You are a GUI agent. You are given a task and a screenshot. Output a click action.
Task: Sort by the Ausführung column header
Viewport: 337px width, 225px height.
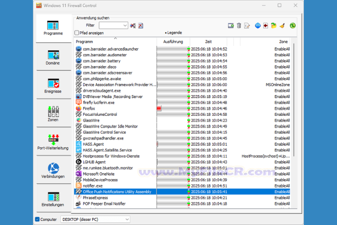point(173,42)
